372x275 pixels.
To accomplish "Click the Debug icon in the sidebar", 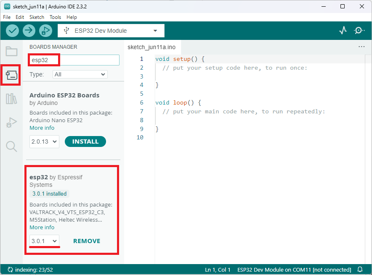I will coord(11,122).
